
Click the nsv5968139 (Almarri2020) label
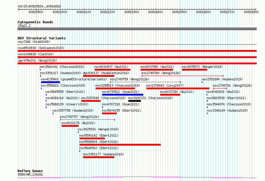point(67,104)
